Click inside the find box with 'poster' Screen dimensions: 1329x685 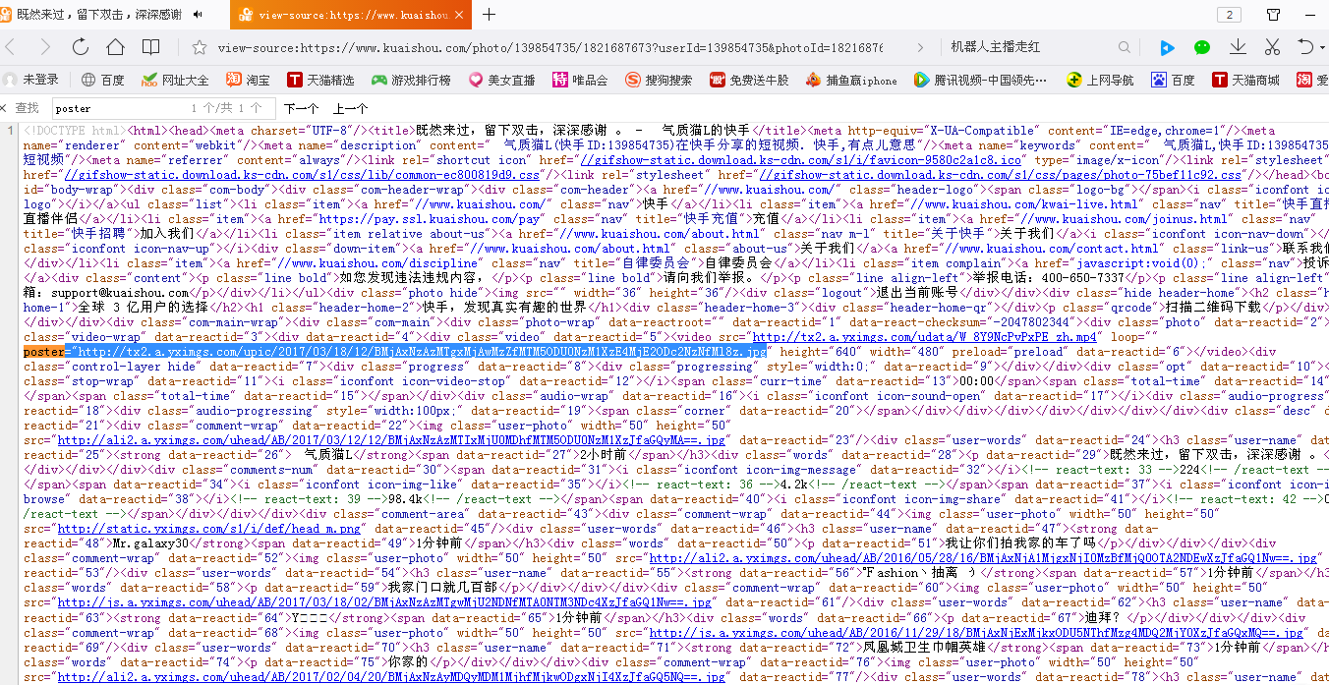pyautogui.click(x=118, y=108)
